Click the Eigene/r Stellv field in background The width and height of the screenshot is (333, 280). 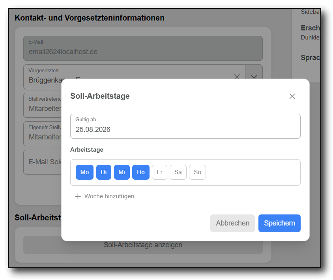coord(43,133)
